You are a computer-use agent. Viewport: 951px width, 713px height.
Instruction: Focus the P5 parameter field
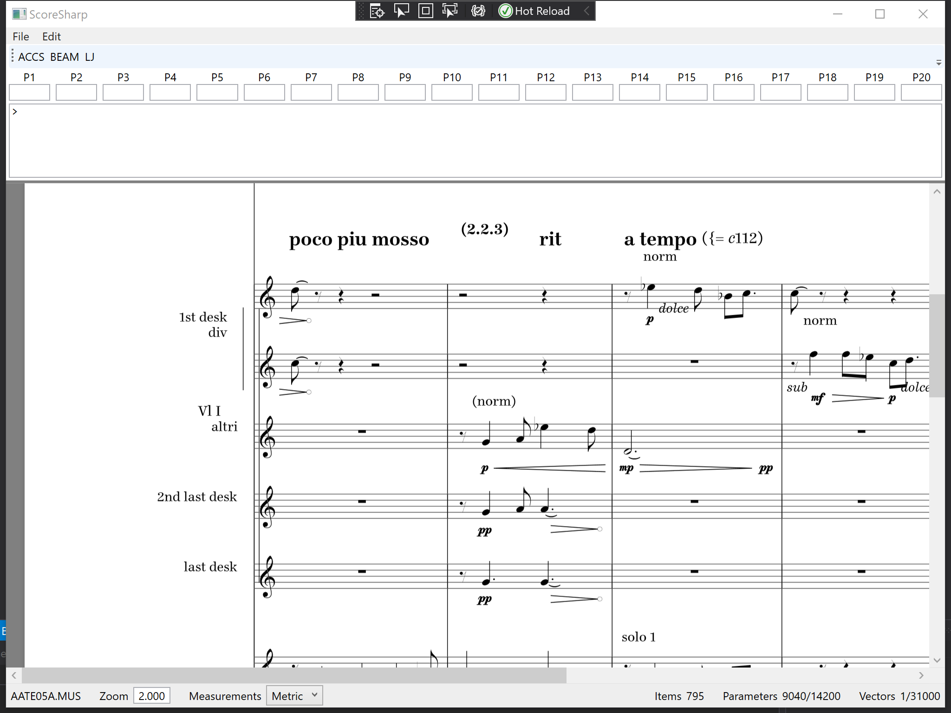[217, 92]
